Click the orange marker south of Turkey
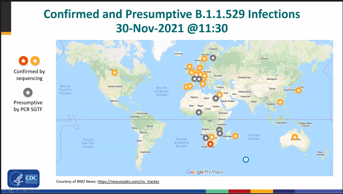 pos(219,94)
